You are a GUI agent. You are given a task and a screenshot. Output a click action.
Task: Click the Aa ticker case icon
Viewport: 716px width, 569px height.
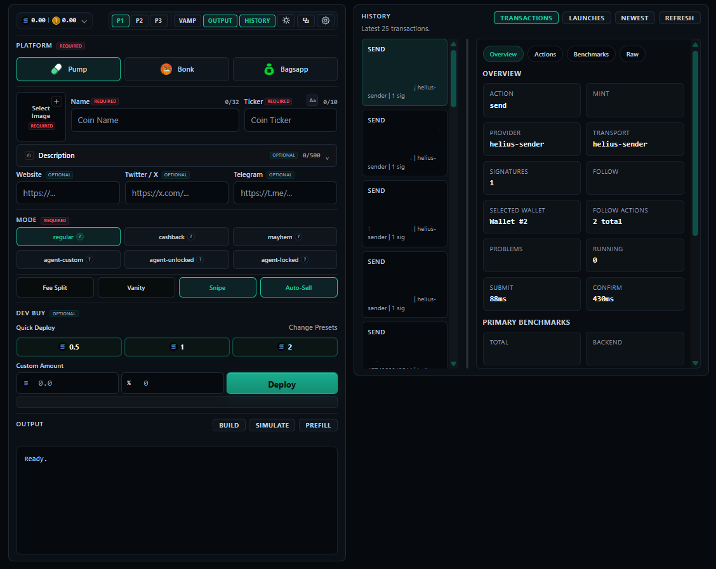point(312,101)
